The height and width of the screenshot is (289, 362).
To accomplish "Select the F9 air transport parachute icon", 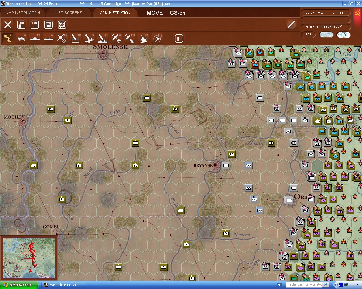I will (x=116, y=38).
